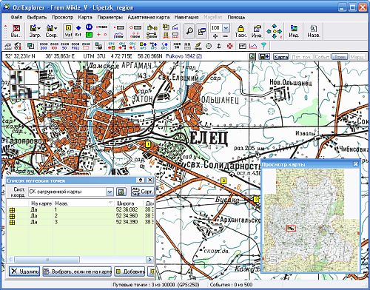Click the compass rose icon

(x=209, y=46)
